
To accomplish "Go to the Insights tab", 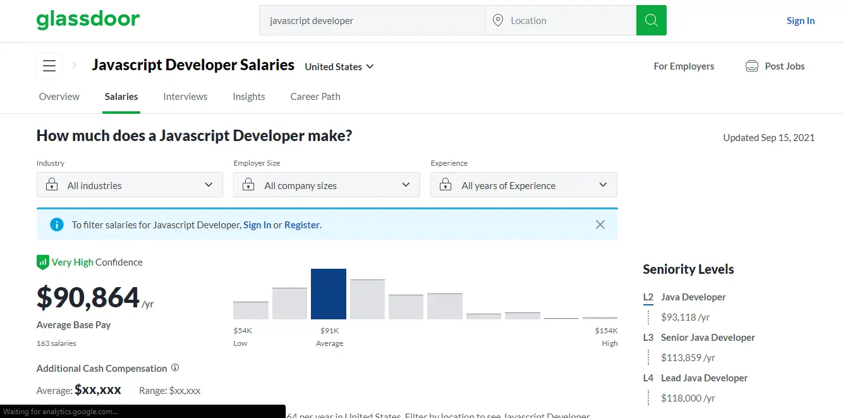I will click(249, 97).
